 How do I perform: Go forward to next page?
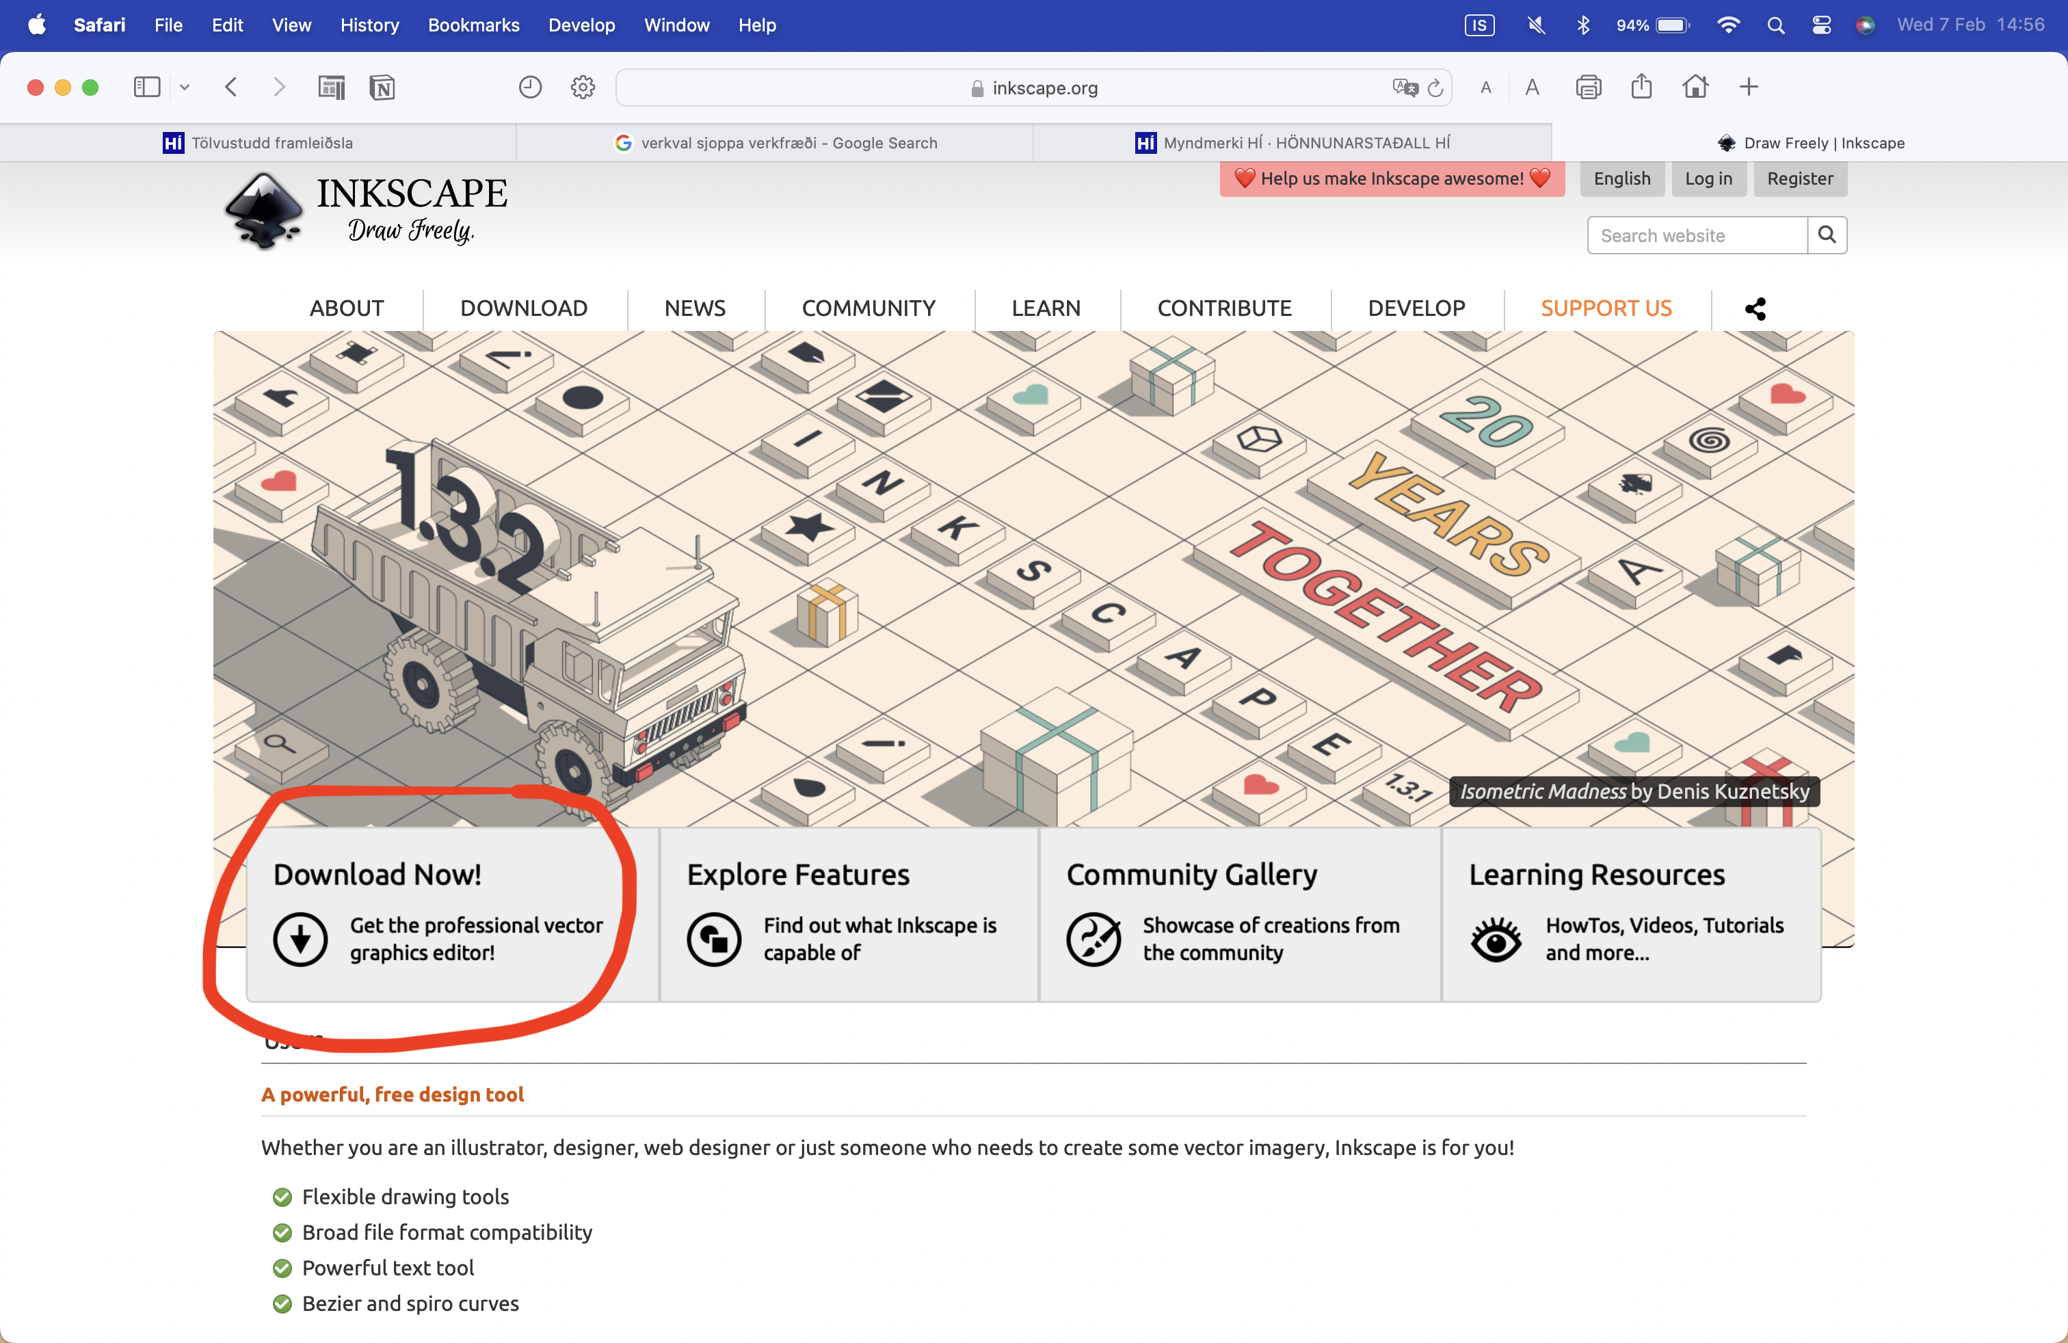click(x=279, y=87)
